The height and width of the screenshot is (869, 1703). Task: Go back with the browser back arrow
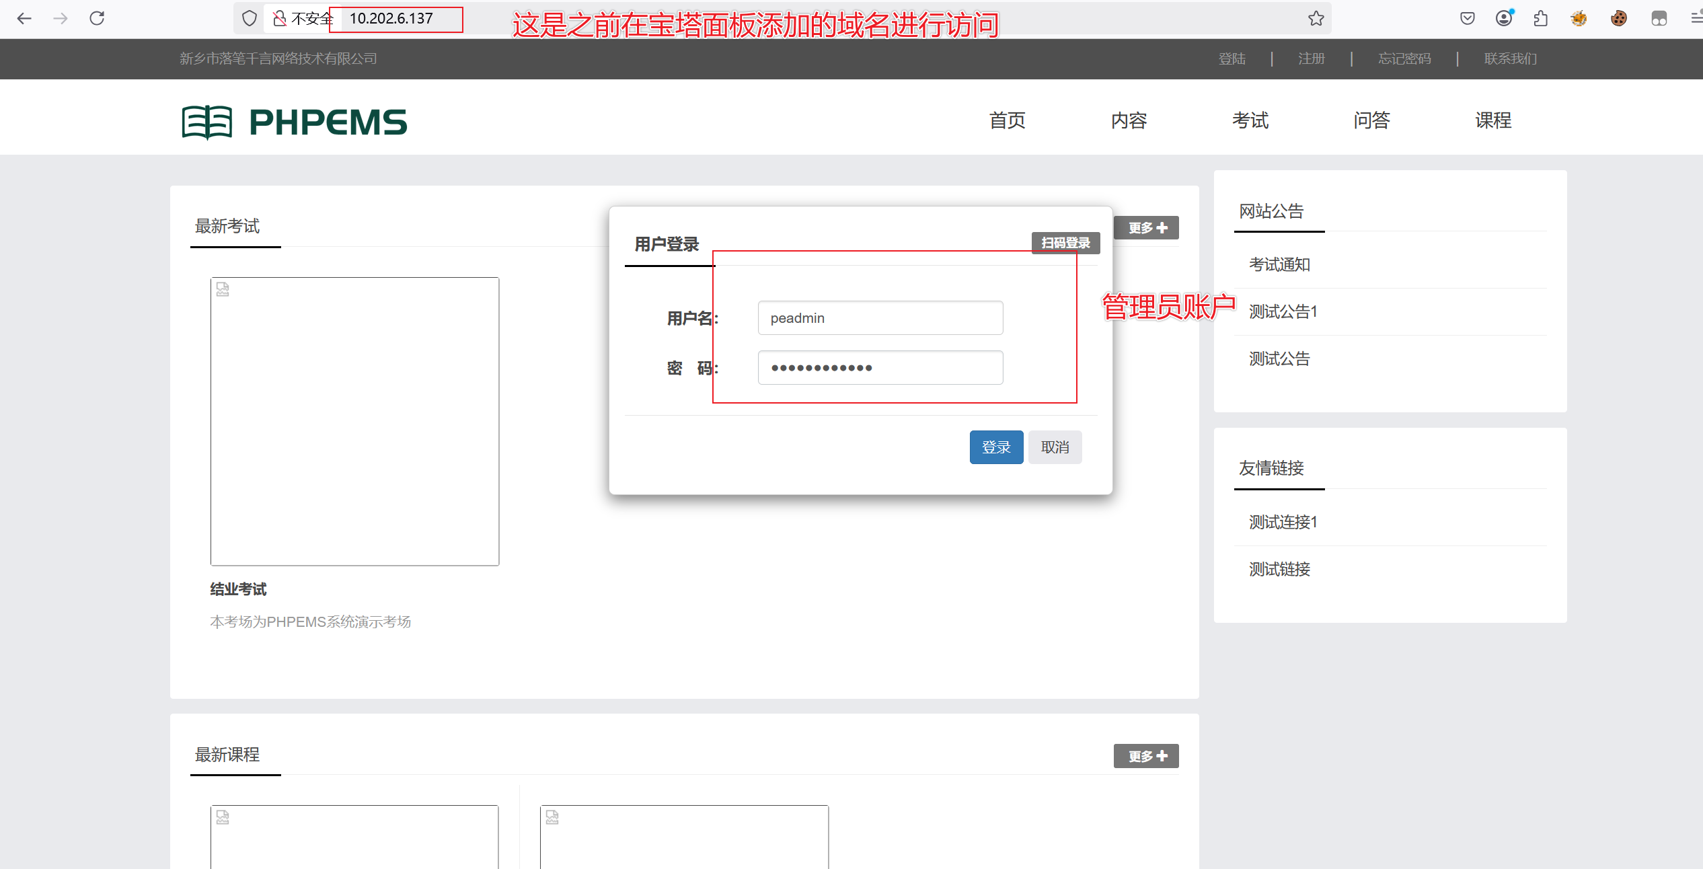coord(24,18)
